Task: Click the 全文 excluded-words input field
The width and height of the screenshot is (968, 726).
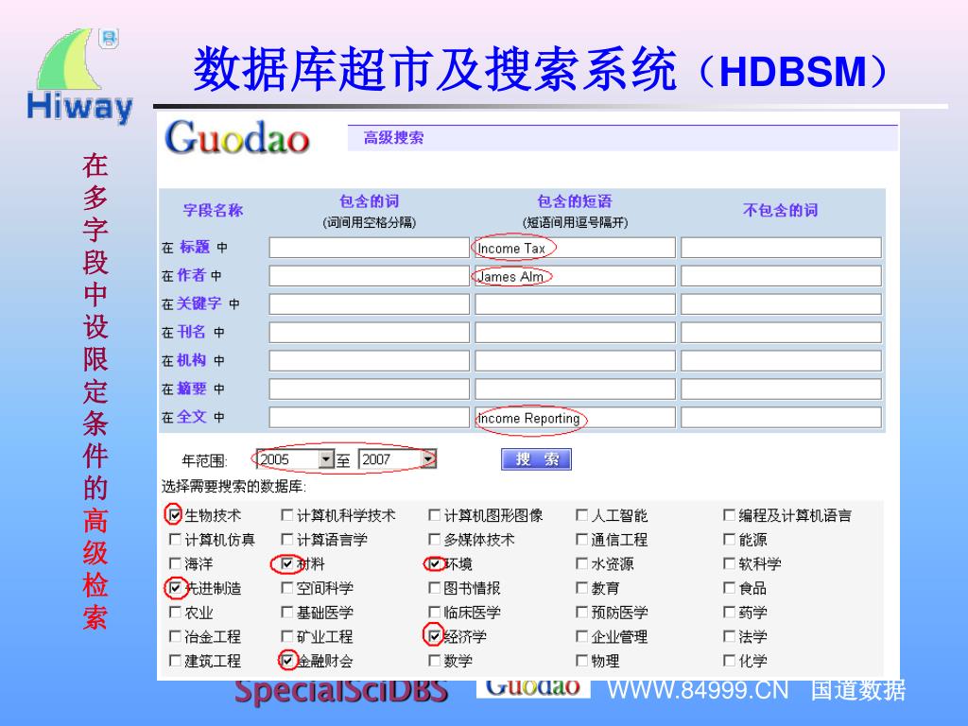Action: click(x=781, y=417)
